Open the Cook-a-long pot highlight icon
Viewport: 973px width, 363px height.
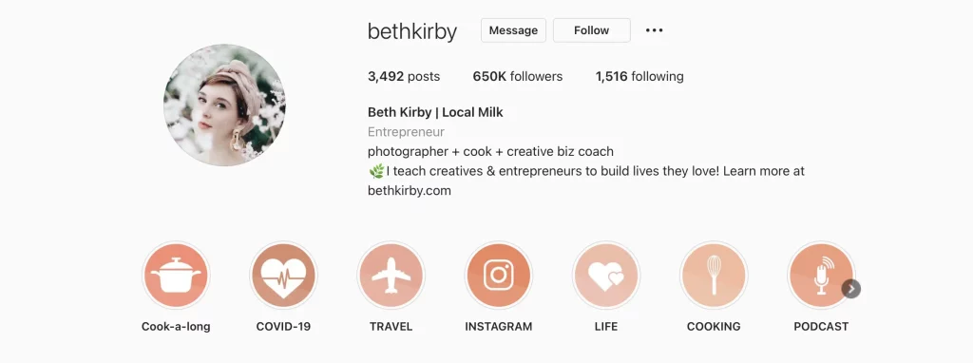(176, 276)
